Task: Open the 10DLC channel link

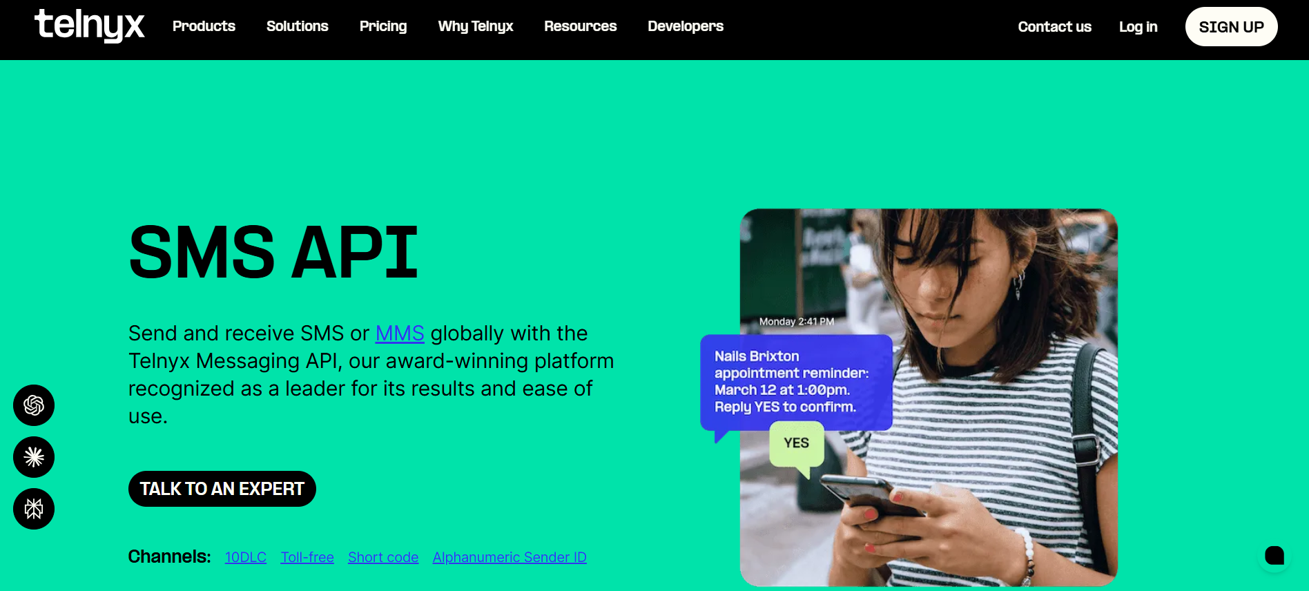Action: tap(246, 557)
